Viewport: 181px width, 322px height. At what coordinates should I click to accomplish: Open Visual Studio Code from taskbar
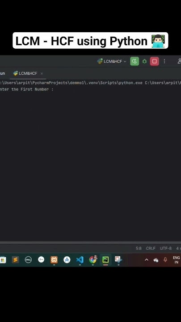pyautogui.click(x=80, y=260)
